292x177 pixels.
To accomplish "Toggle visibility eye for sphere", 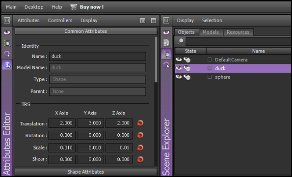I will (x=179, y=77).
